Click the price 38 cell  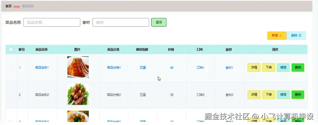click(x=172, y=95)
